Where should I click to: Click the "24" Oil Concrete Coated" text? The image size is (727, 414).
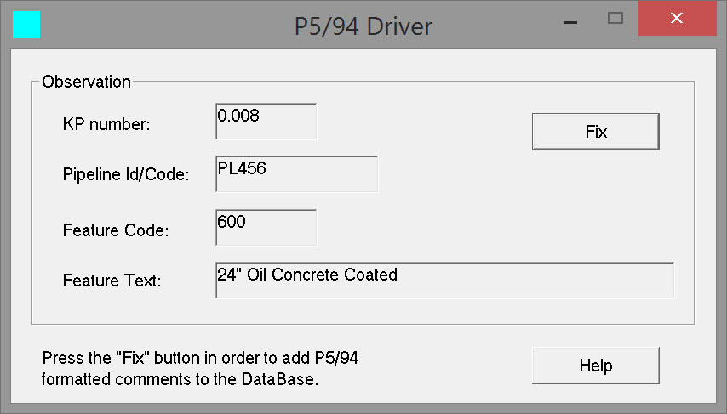click(307, 275)
